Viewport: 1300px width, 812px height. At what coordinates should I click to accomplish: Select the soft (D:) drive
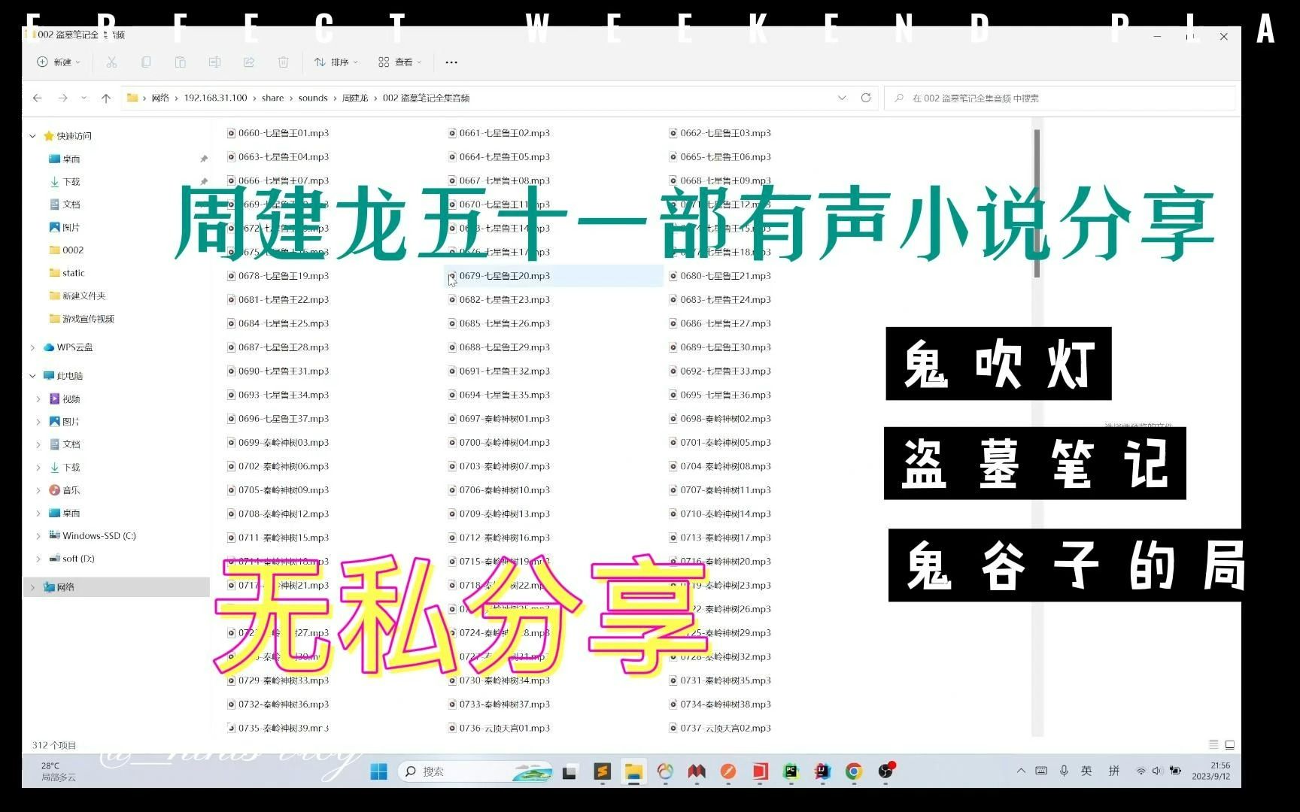pos(78,559)
